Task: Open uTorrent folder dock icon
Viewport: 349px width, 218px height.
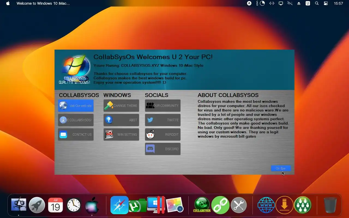Action: [138, 206]
